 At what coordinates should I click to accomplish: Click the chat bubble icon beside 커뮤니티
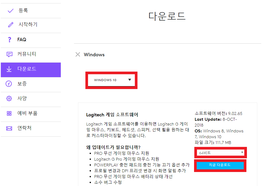point(9,54)
